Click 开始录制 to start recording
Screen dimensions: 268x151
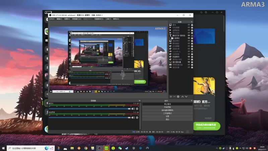(167, 107)
